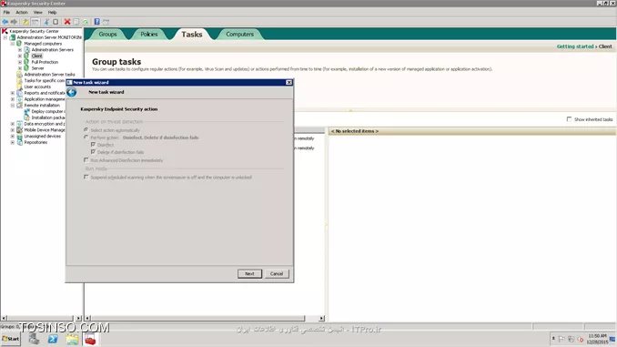This screenshot has width=617, height=347.
Task: Click the Up one level folder icon
Action: [25, 22]
